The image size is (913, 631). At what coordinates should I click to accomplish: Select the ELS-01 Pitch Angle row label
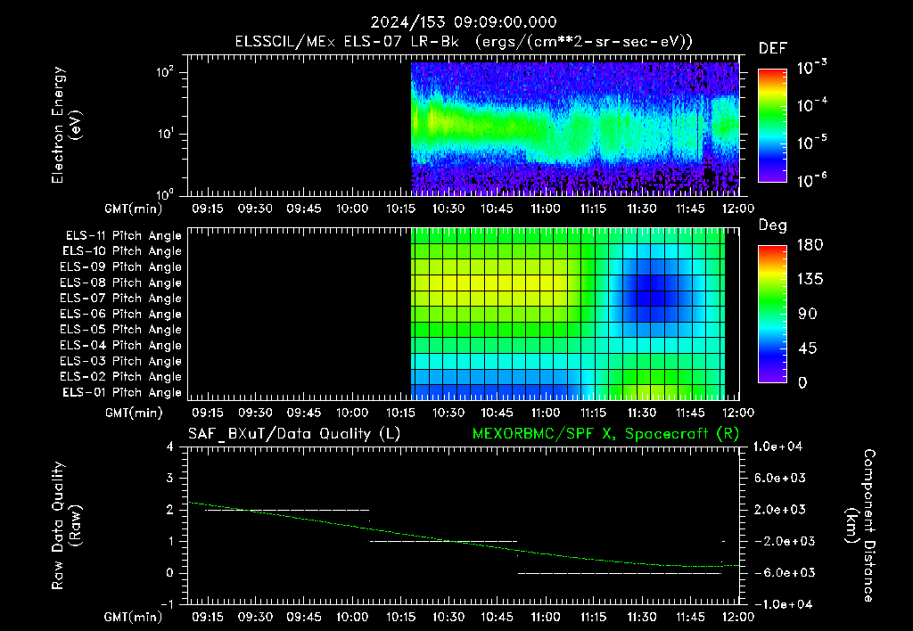pos(121,392)
